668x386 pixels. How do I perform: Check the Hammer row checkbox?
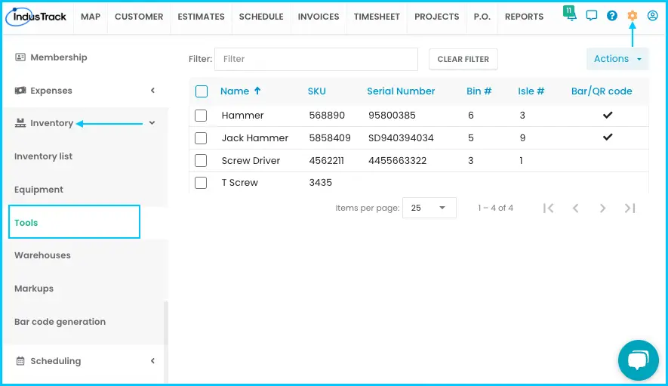pos(201,115)
